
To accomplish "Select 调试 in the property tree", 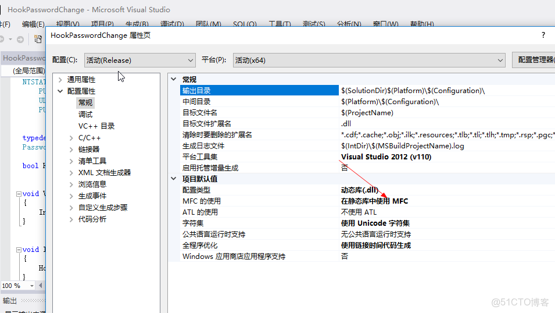I will (x=85, y=115).
